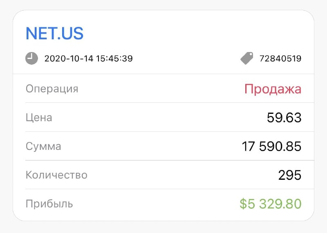Select the timestamp 2020-10-14 15:45:39
The width and height of the screenshot is (327, 233).
tap(88, 59)
